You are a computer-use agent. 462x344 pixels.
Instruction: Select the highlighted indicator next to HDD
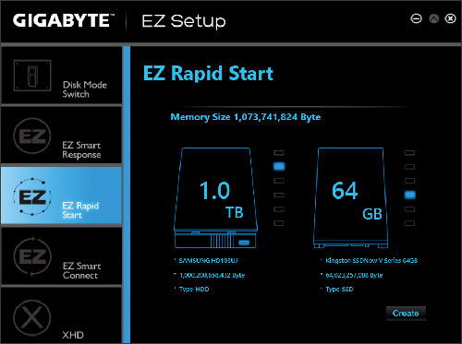click(279, 166)
